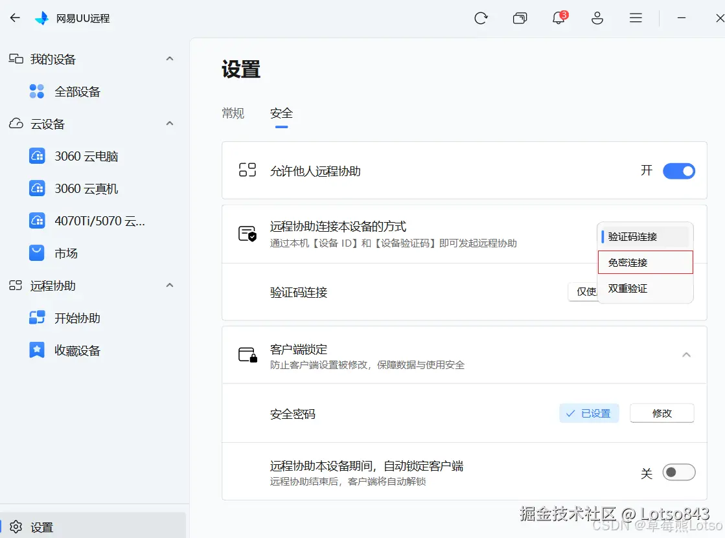Select the 4070Ti/5070 cloud device
This screenshot has height=538, width=725.
pyautogui.click(x=91, y=221)
